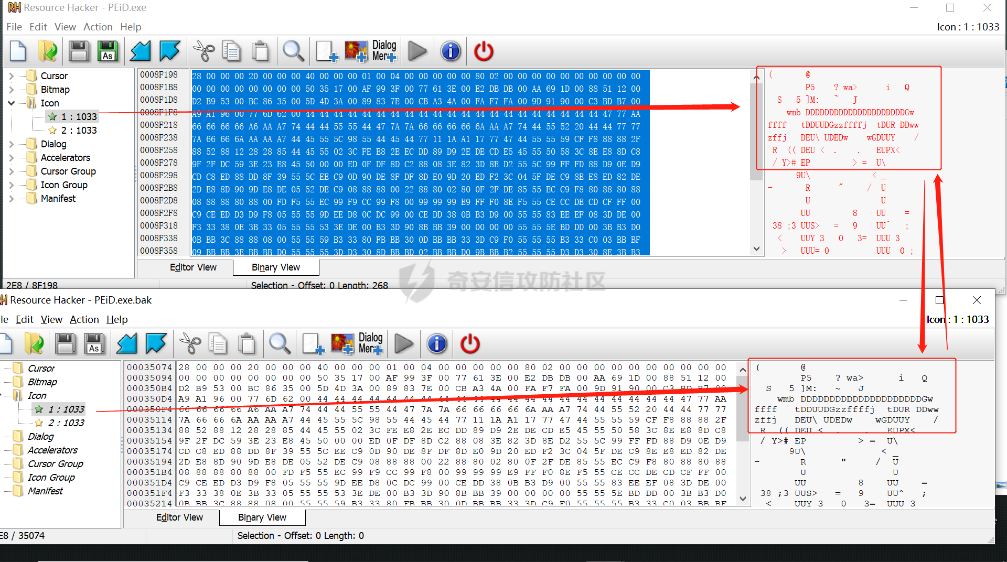This screenshot has width=1007, height=562.
Task: Switch to Binary View tab in PEiD.exe.bak window
Action: click(x=262, y=517)
